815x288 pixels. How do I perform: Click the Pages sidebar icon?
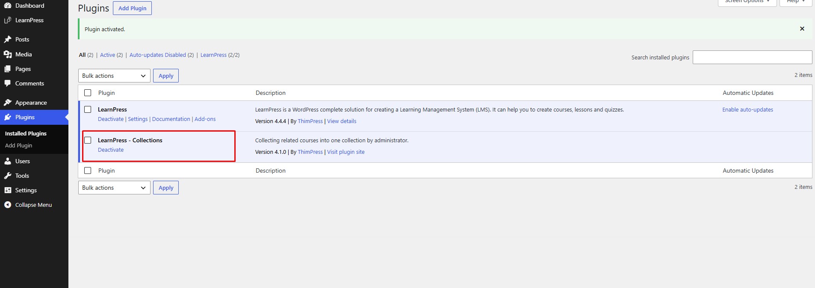[x=8, y=69]
